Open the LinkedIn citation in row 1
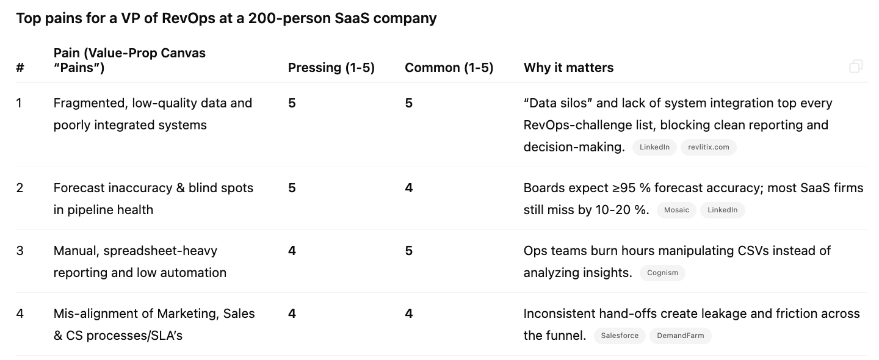This screenshot has width=879, height=360. pos(654,147)
